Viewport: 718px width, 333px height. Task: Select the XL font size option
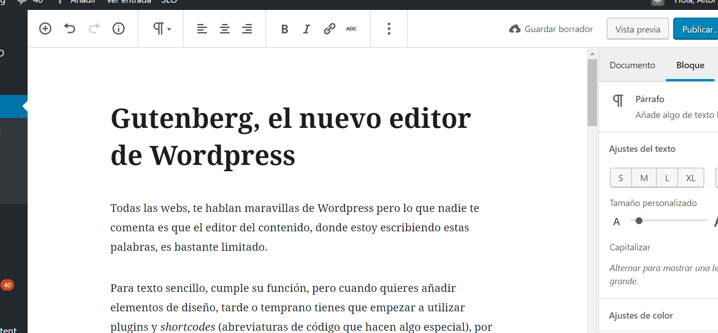[x=690, y=178]
